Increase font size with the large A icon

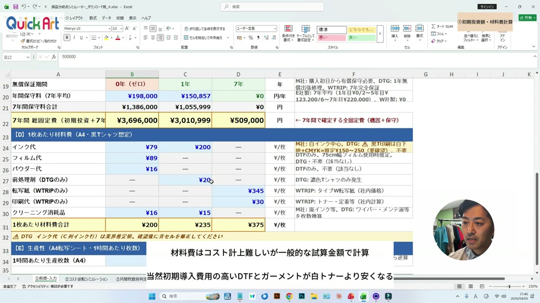[x=127, y=28]
